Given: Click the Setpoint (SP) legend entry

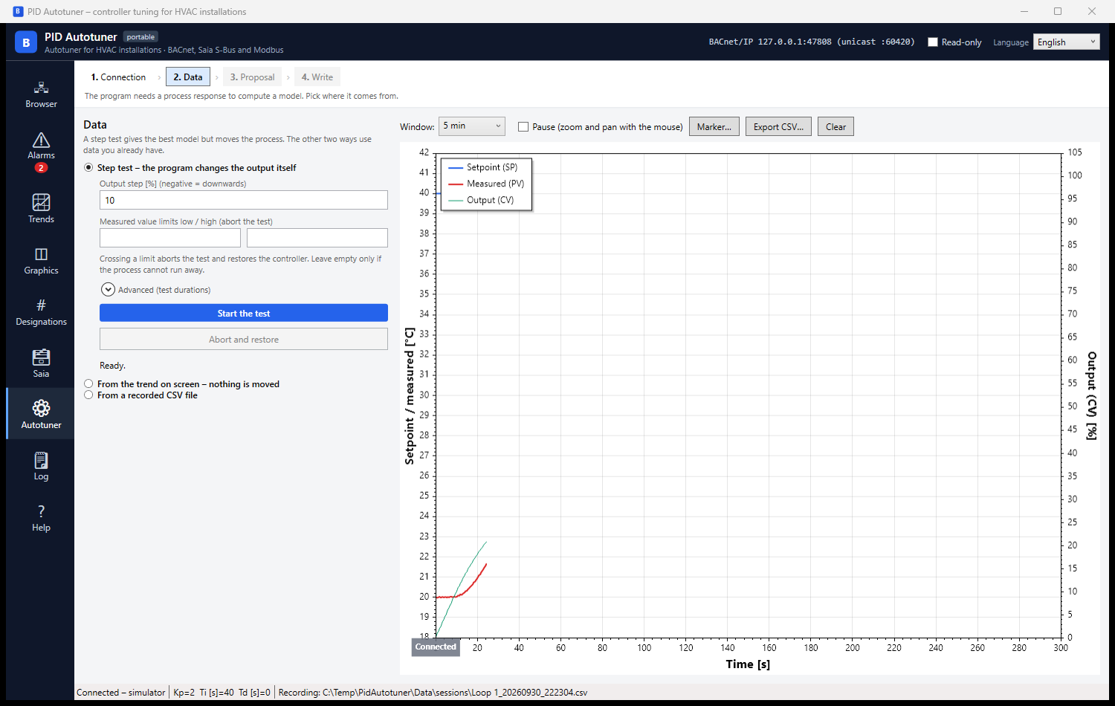Looking at the screenshot, I should coord(483,167).
